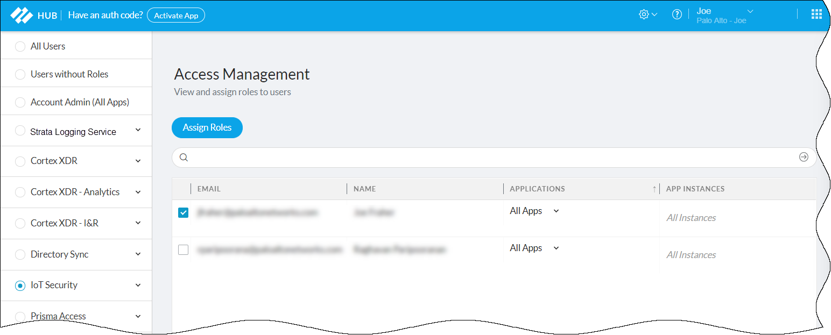The width and height of the screenshot is (831, 335).
Task: Check the second user row checkbox
Action: [183, 250]
